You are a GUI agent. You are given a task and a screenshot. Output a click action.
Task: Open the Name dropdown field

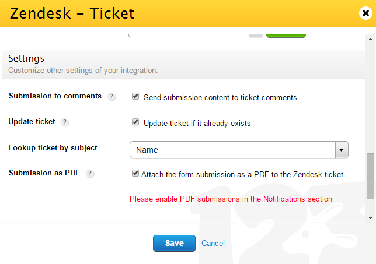click(x=239, y=150)
